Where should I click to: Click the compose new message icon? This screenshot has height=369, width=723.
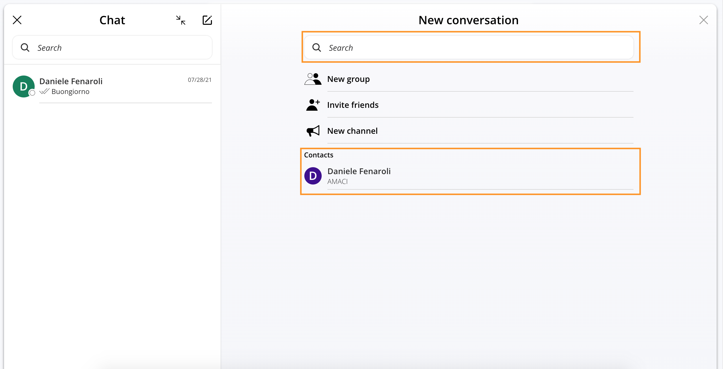(x=207, y=20)
